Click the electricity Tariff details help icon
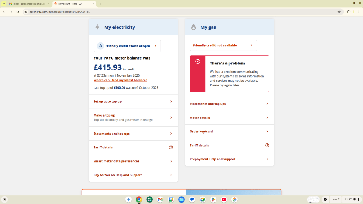 171,147
